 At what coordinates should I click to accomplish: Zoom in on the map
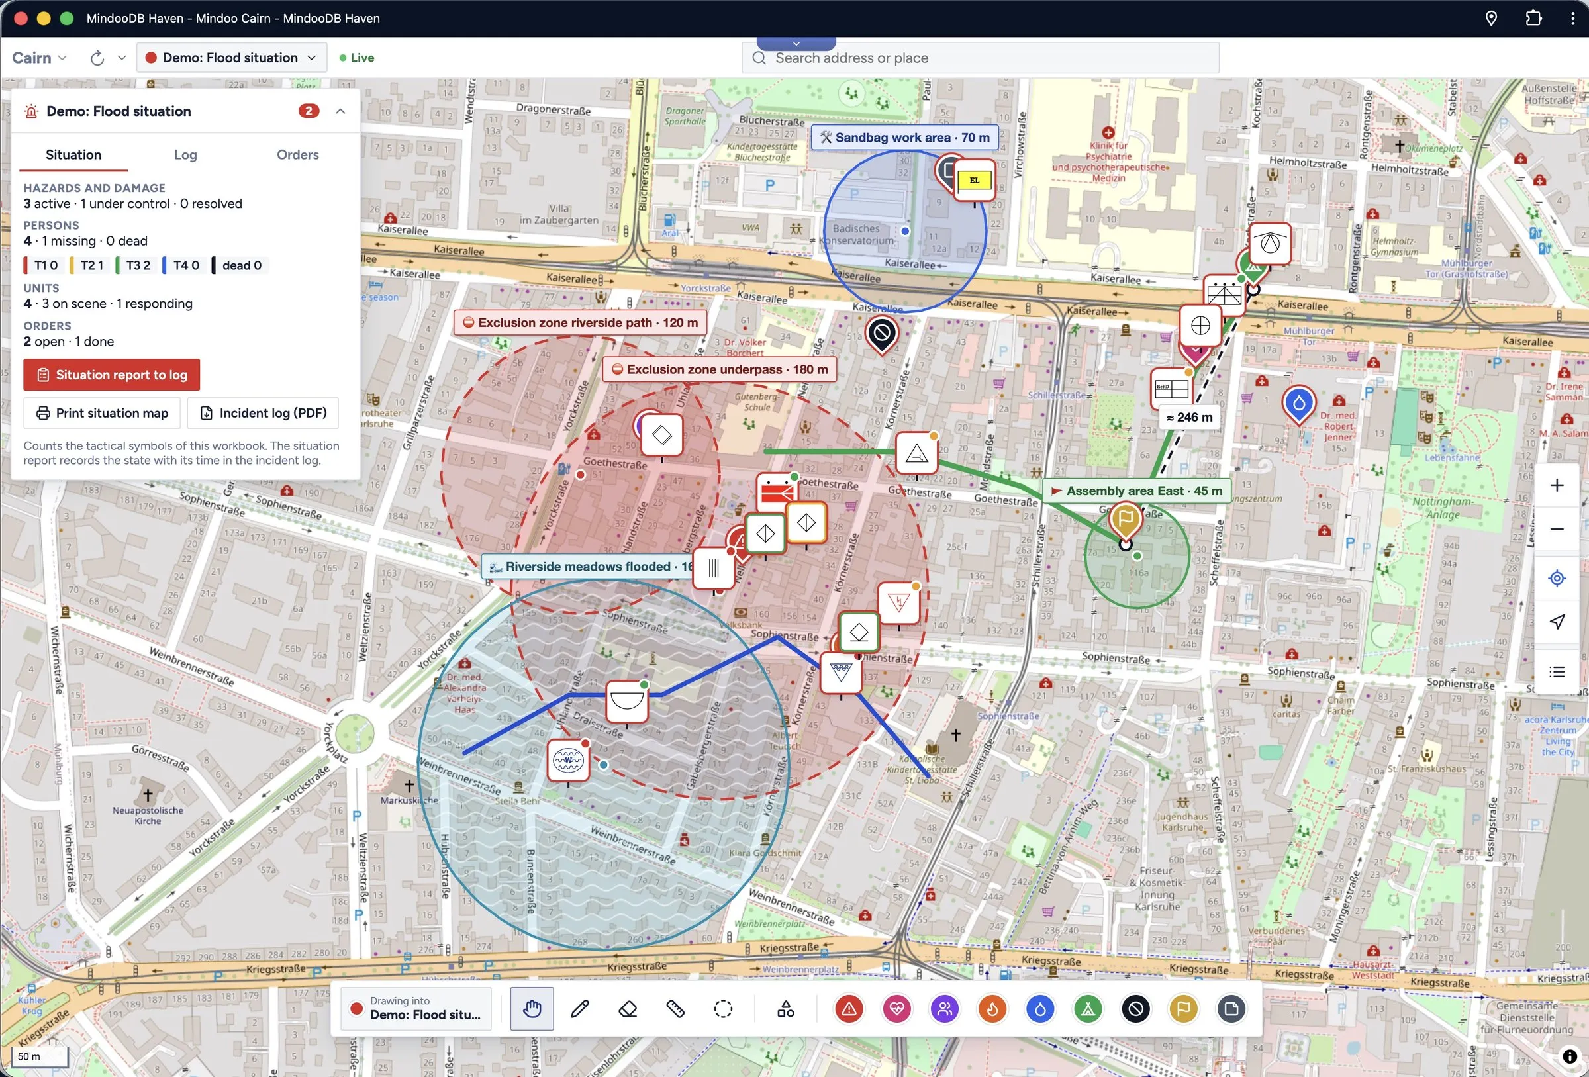pos(1557,485)
